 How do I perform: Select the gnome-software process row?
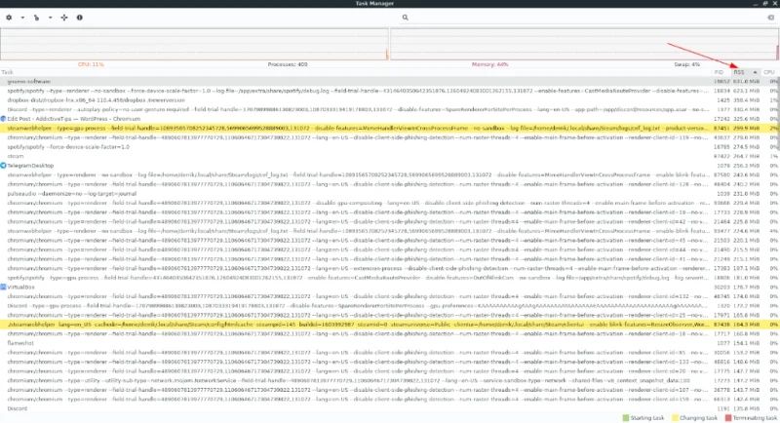click(x=388, y=82)
